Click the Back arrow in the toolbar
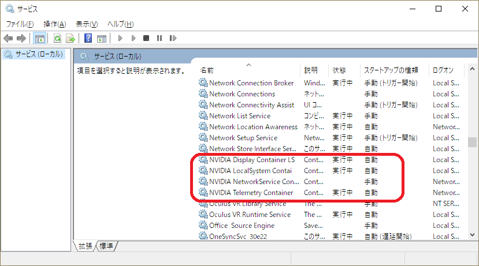Image resolution: width=479 pixels, height=266 pixels. point(8,39)
